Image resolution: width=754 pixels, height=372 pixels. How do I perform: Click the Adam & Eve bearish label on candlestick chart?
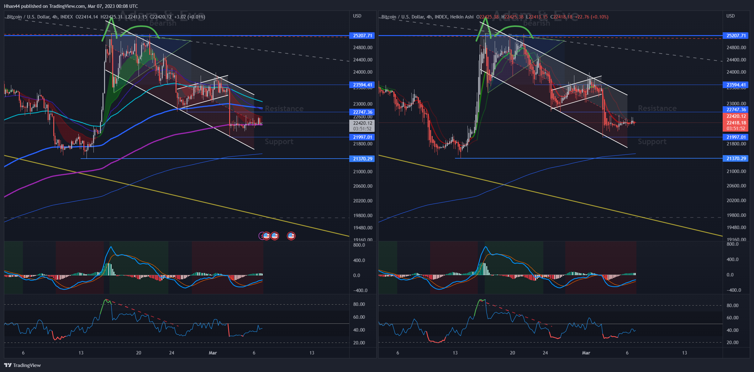click(162, 18)
